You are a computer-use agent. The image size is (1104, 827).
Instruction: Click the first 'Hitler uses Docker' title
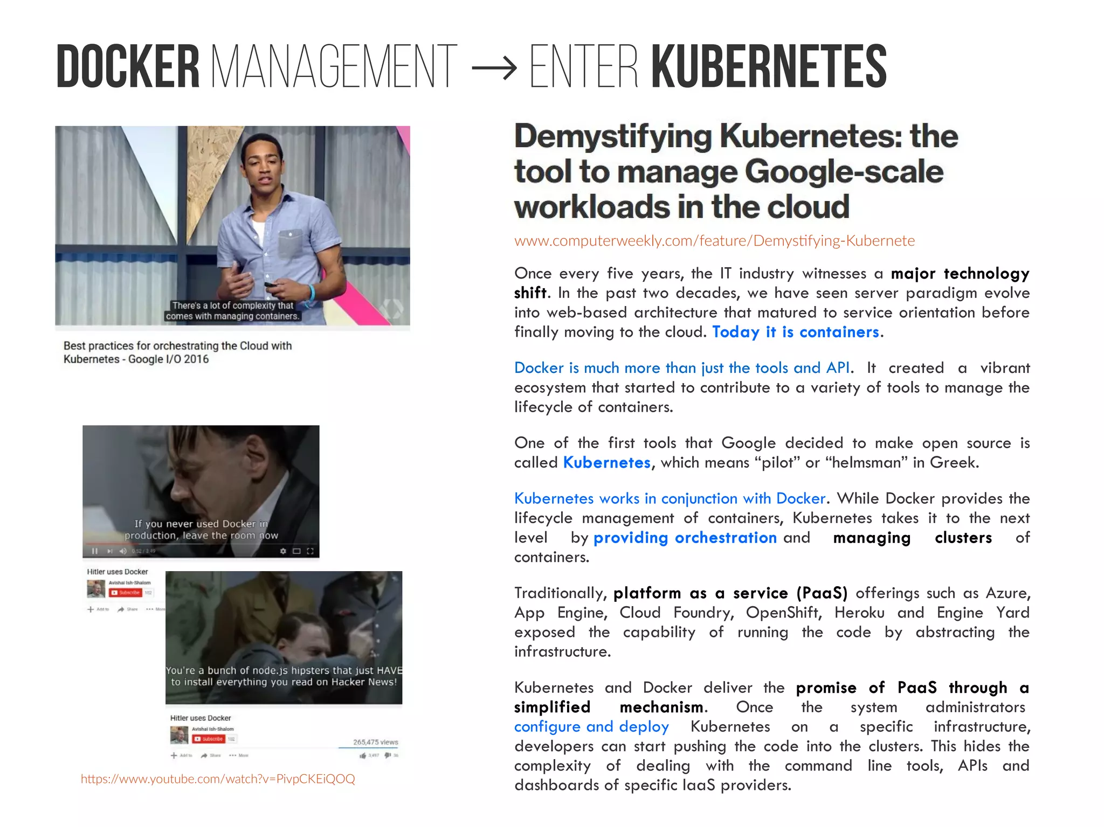(118, 572)
